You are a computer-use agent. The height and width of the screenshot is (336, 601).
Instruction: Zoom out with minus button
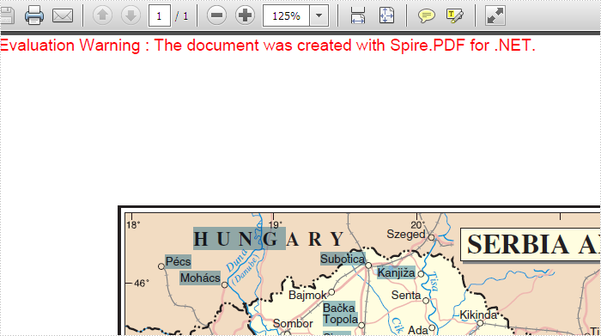click(x=216, y=15)
